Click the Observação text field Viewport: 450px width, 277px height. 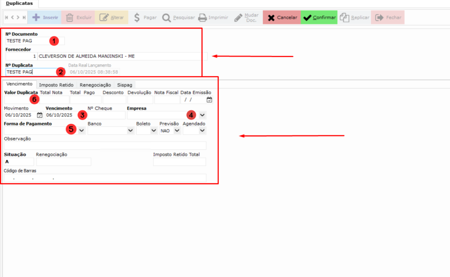click(105, 146)
